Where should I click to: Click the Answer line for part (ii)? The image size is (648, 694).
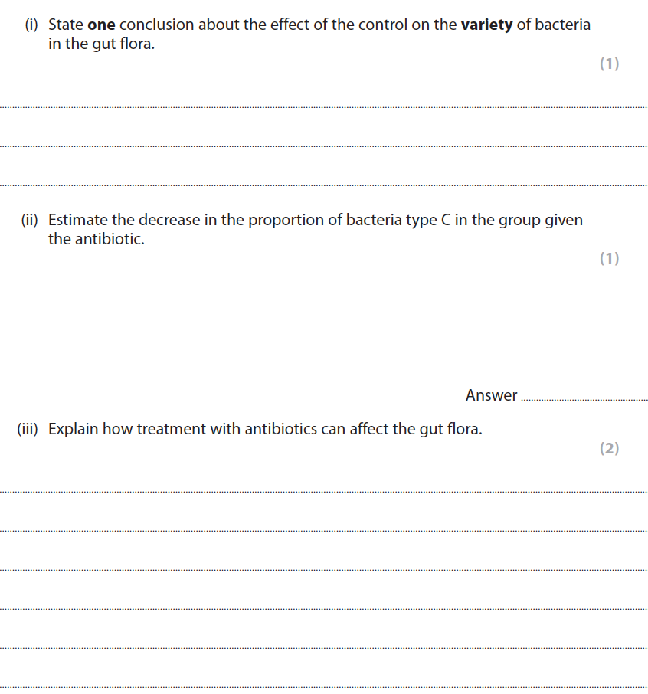[584, 398]
